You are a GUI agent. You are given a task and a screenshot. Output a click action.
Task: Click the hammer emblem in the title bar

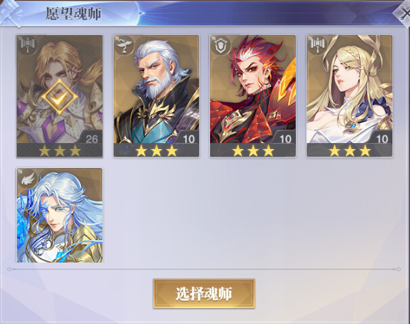pos(10,13)
